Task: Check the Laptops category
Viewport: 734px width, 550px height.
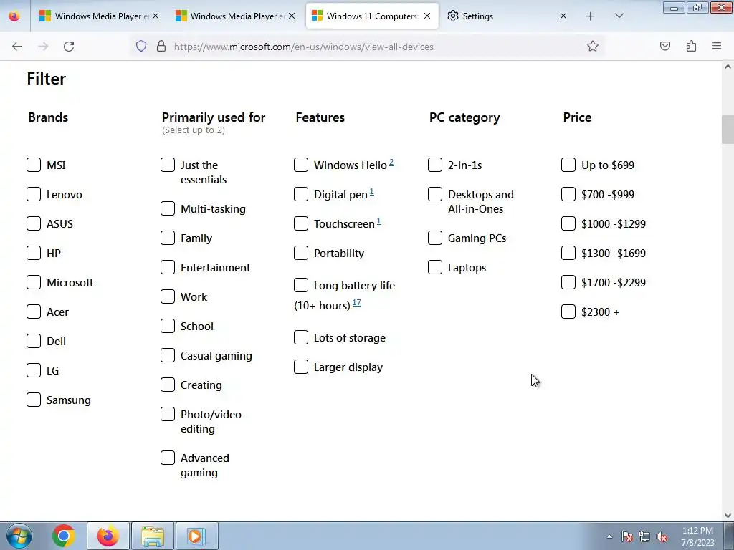Action: click(435, 268)
